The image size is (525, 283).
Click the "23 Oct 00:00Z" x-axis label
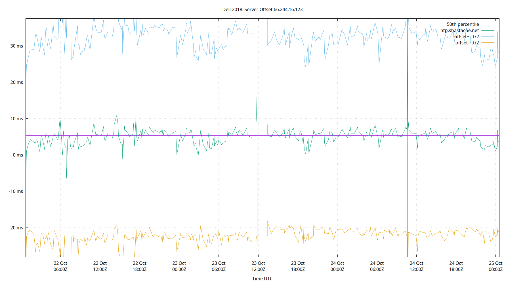click(179, 266)
